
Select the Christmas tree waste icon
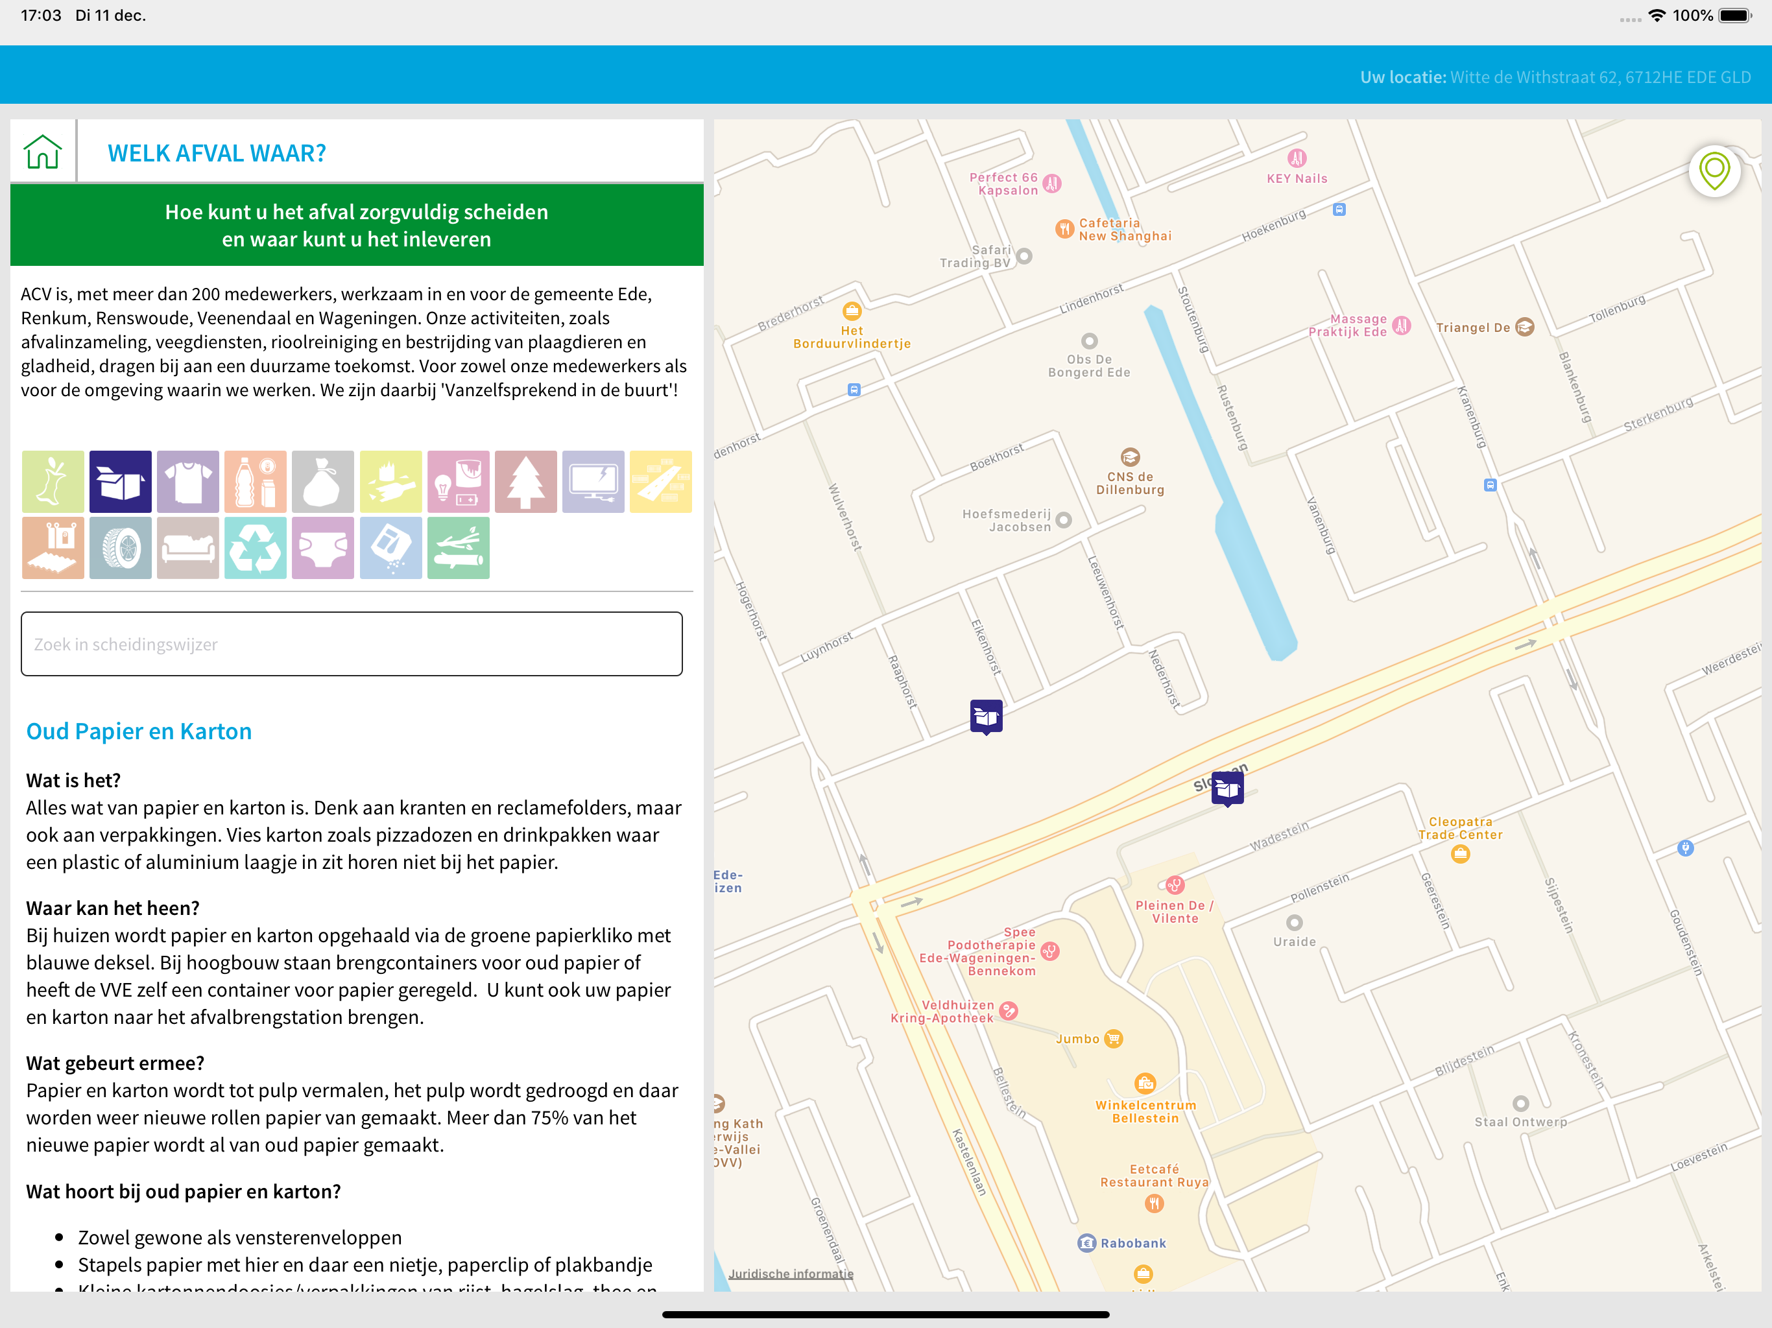click(x=525, y=481)
